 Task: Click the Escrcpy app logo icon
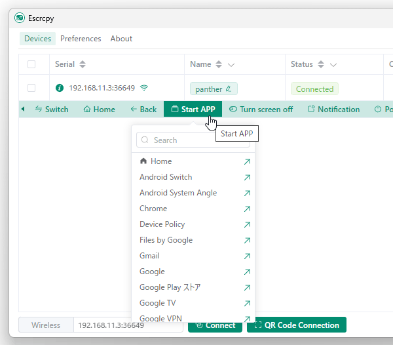[x=20, y=18]
